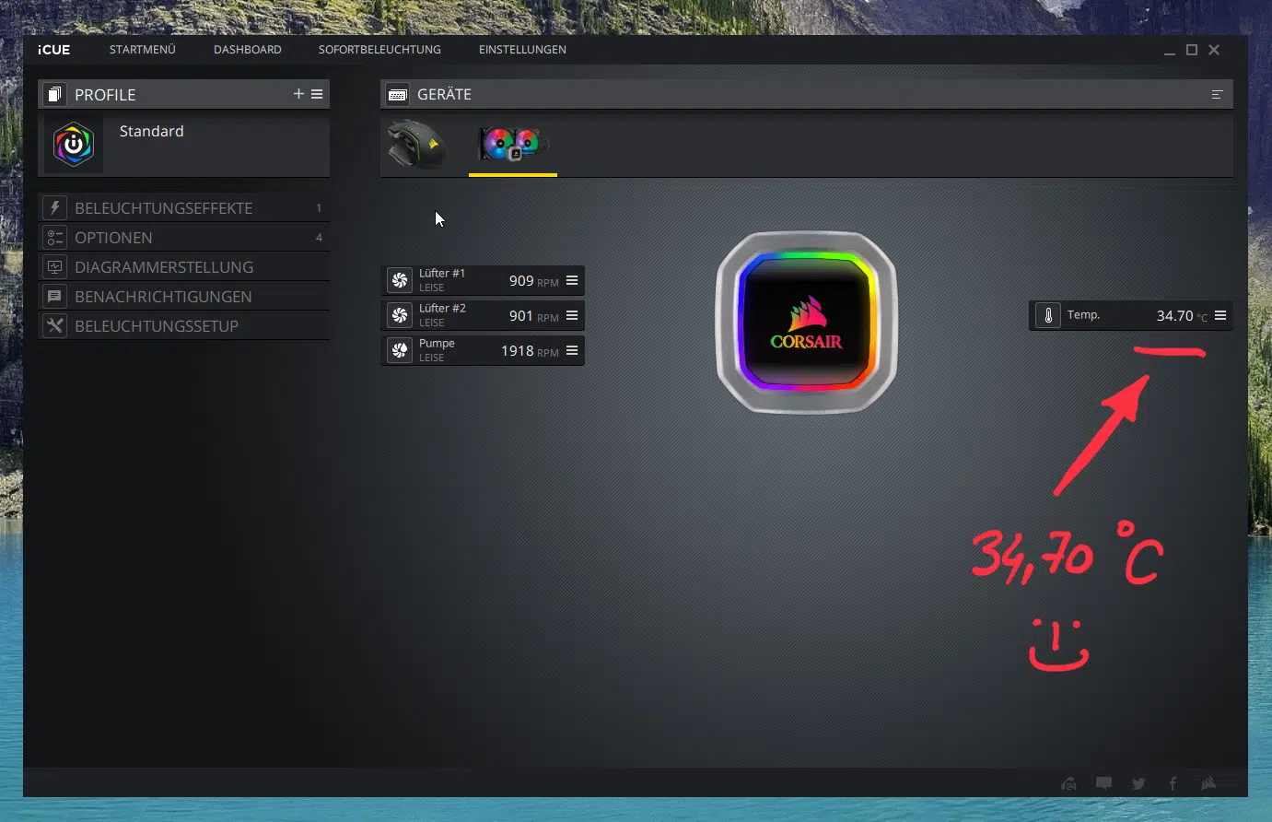Add a new profile with plus icon
The width and height of the screenshot is (1272, 822).
[x=298, y=94]
